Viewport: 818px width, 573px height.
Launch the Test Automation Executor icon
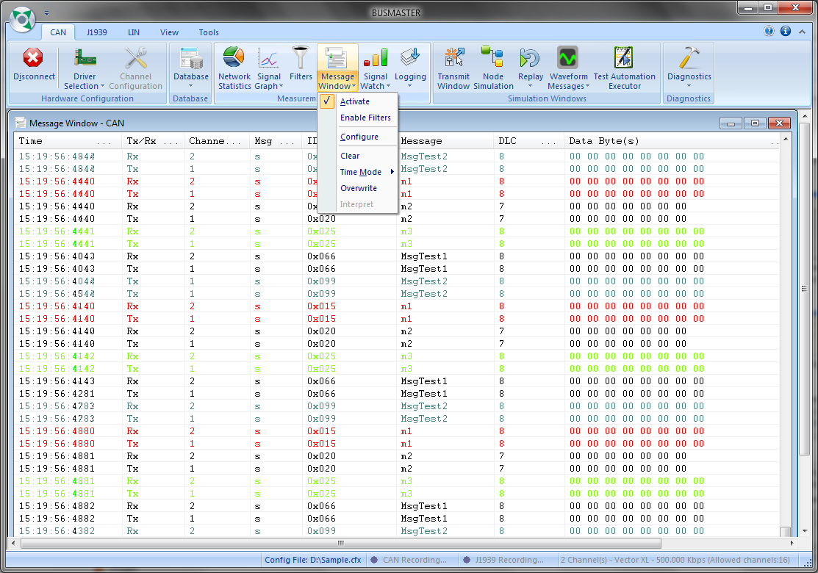pyautogui.click(x=624, y=57)
